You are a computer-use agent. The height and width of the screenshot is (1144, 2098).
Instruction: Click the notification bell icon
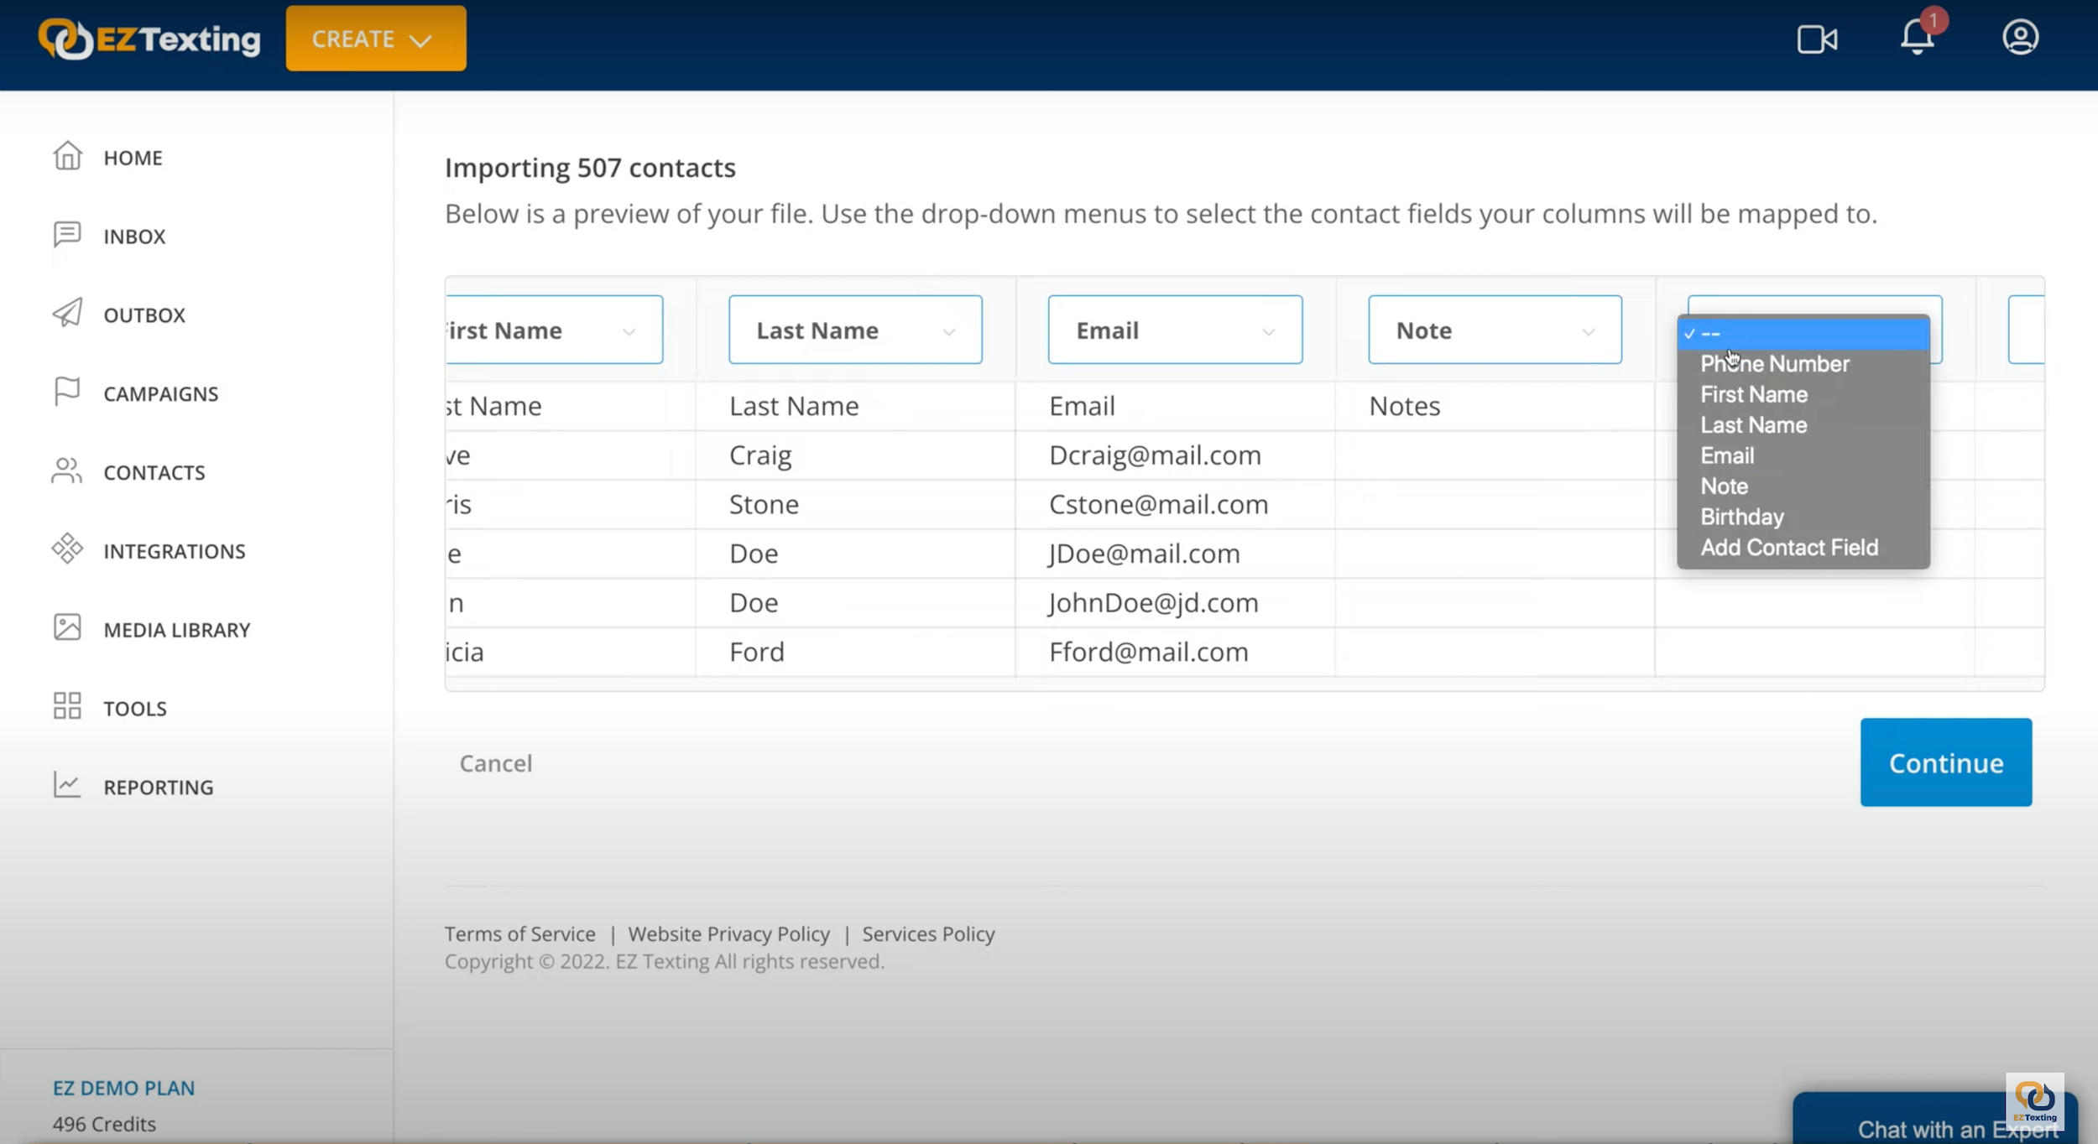(x=1918, y=38)
